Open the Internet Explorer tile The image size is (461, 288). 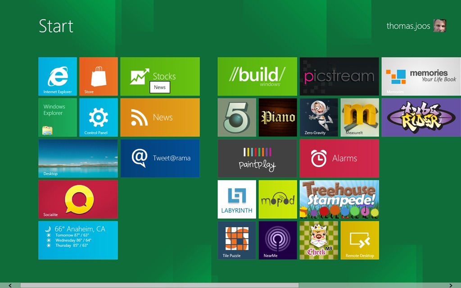coord(58,76)
